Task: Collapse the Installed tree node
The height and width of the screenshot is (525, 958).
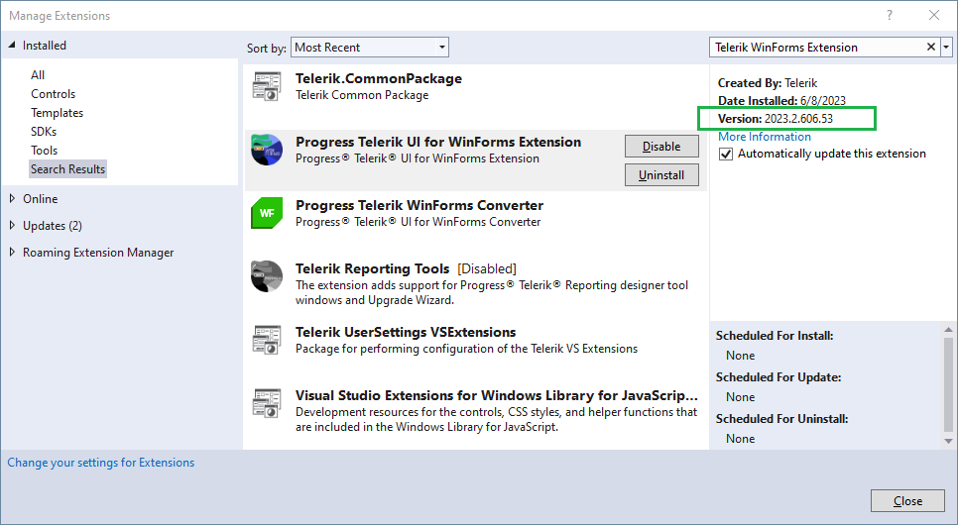Action: [12, 46]
